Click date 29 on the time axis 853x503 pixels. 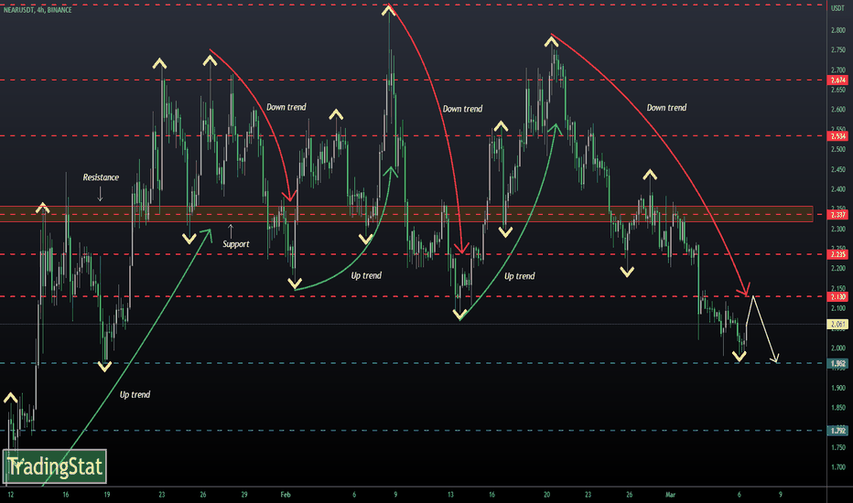244,495
